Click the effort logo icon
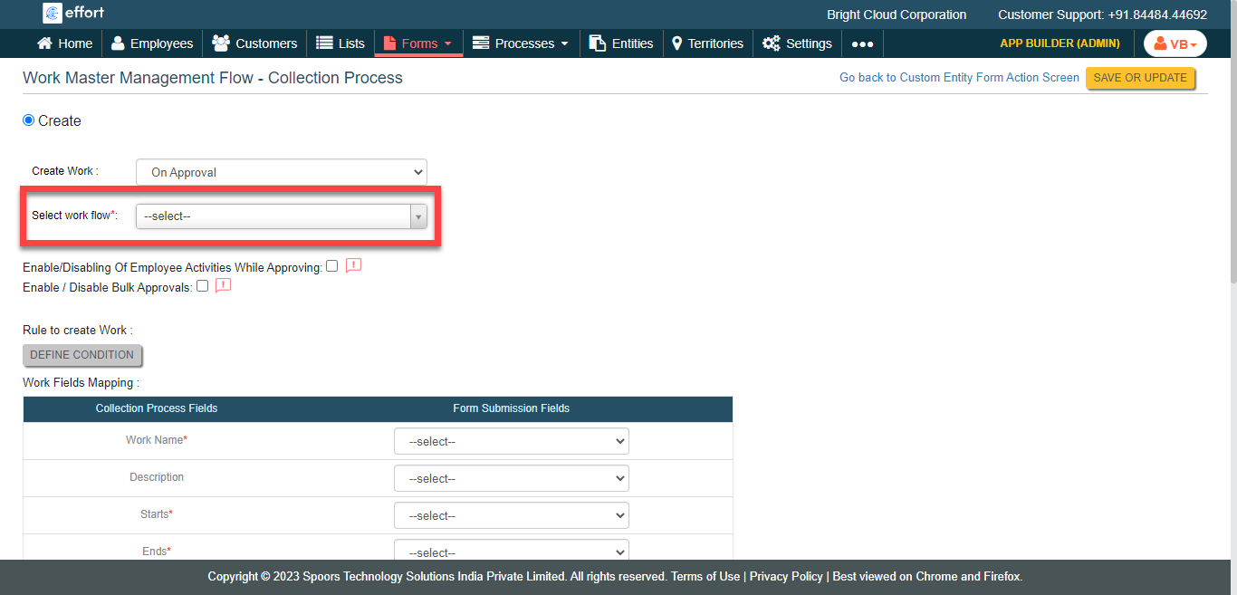 click(x=53, y=14)
